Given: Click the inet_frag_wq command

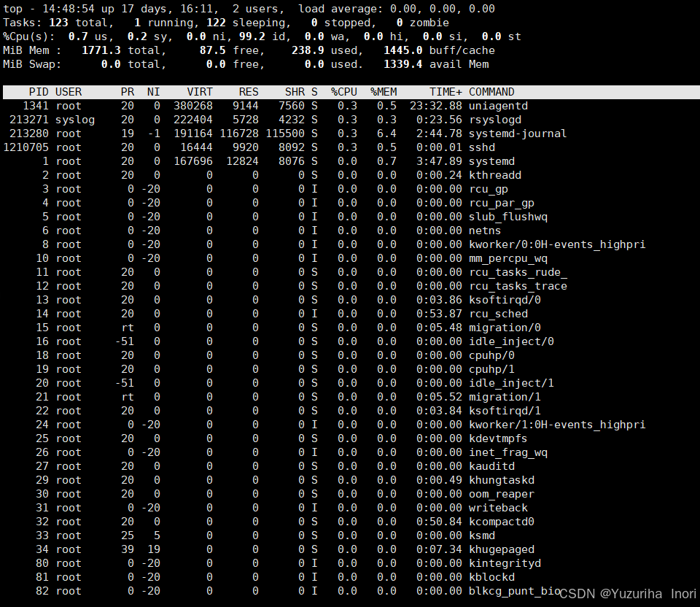Looking at the screenshot, I should click(x=508, y=452).
